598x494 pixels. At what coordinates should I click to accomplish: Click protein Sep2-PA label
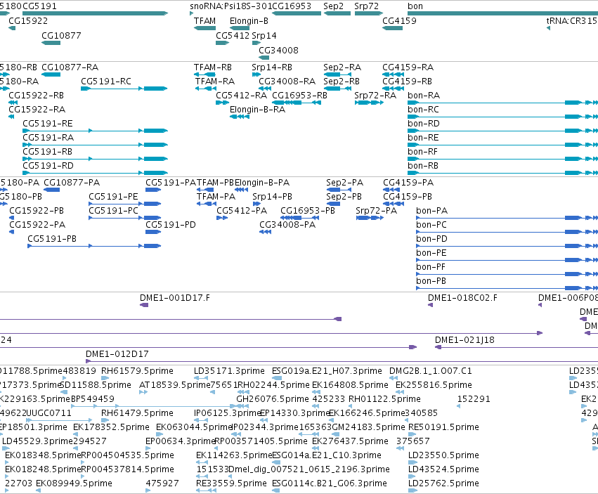click(x=344, y=183)
